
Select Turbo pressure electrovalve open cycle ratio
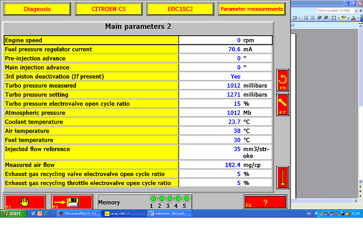point(91,104)
